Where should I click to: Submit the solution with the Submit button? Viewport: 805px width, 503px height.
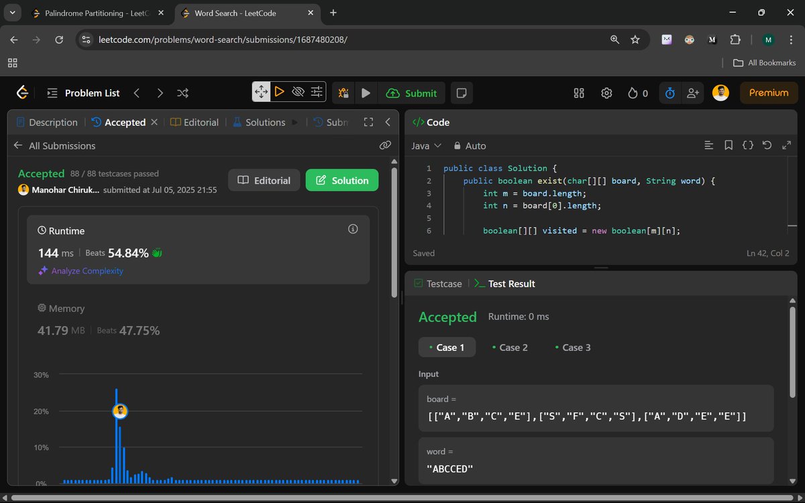[x=412, y=93]
